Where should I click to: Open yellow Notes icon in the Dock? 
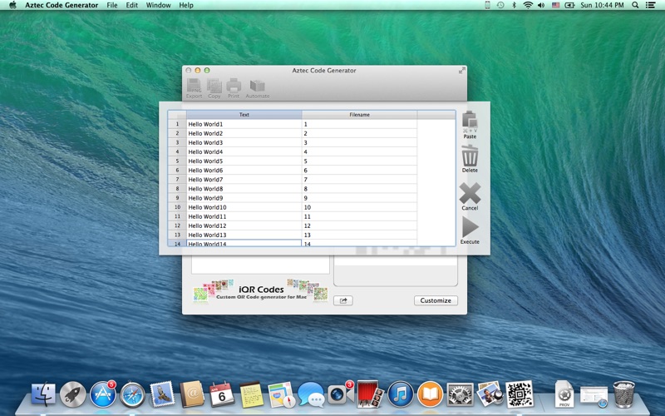252,394
